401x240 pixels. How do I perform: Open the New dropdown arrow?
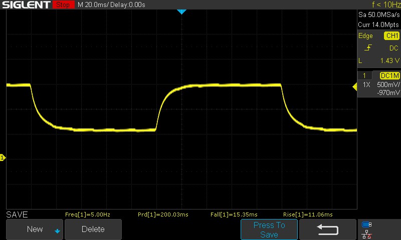(57, 231)
